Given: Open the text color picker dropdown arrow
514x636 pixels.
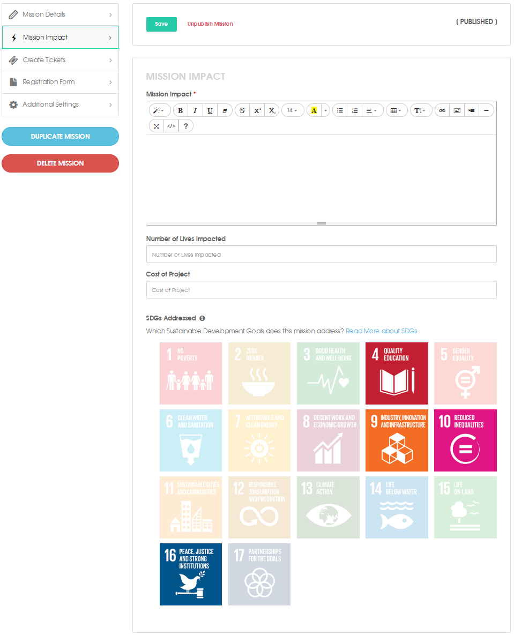Looking at the screenshot, I should pos(325,110).
